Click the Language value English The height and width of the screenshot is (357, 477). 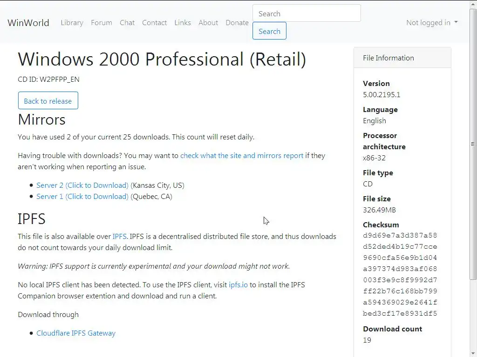click(x=375, y=121)
